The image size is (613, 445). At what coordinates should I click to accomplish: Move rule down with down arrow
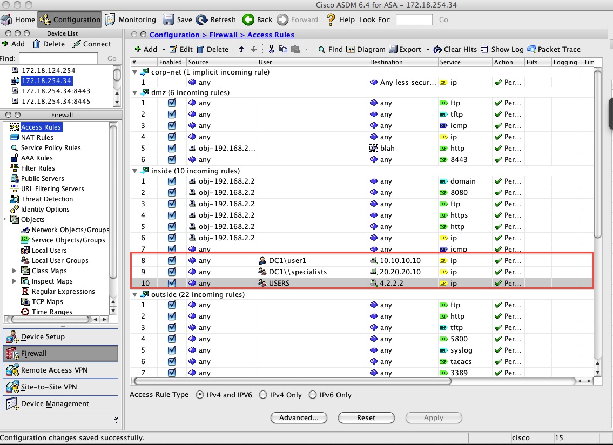point(253,49)
